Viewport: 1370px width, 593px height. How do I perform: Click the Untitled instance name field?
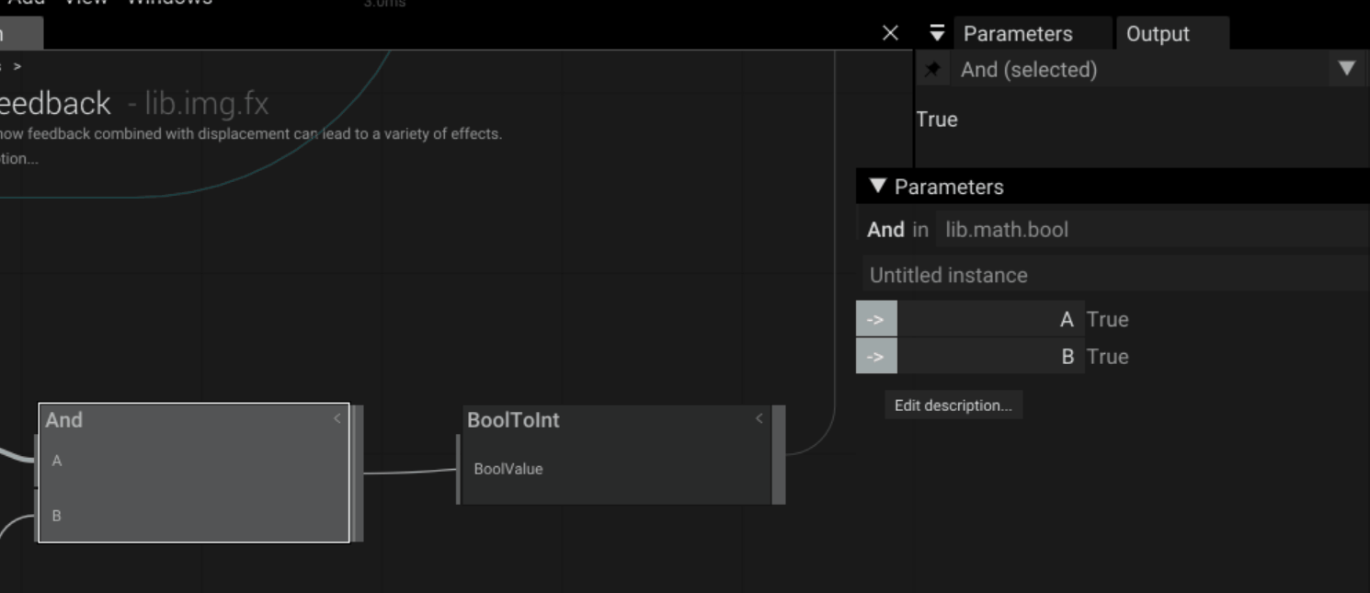pos(1115,275)
